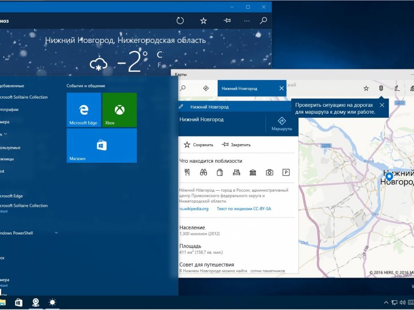Open search in the Weather app toolbar

tap(263, 21)
